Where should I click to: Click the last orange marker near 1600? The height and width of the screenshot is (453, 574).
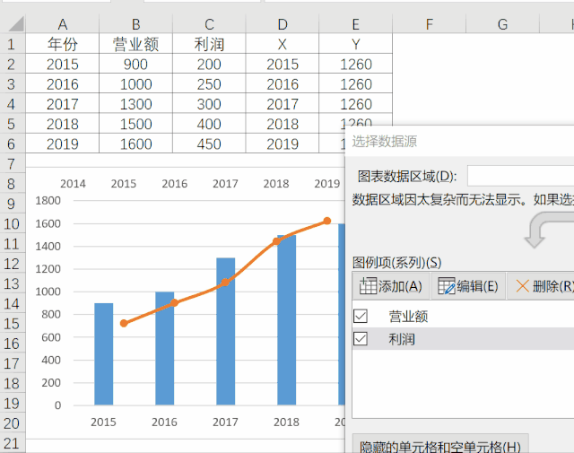pyautogui.click(x=326, y=221)
